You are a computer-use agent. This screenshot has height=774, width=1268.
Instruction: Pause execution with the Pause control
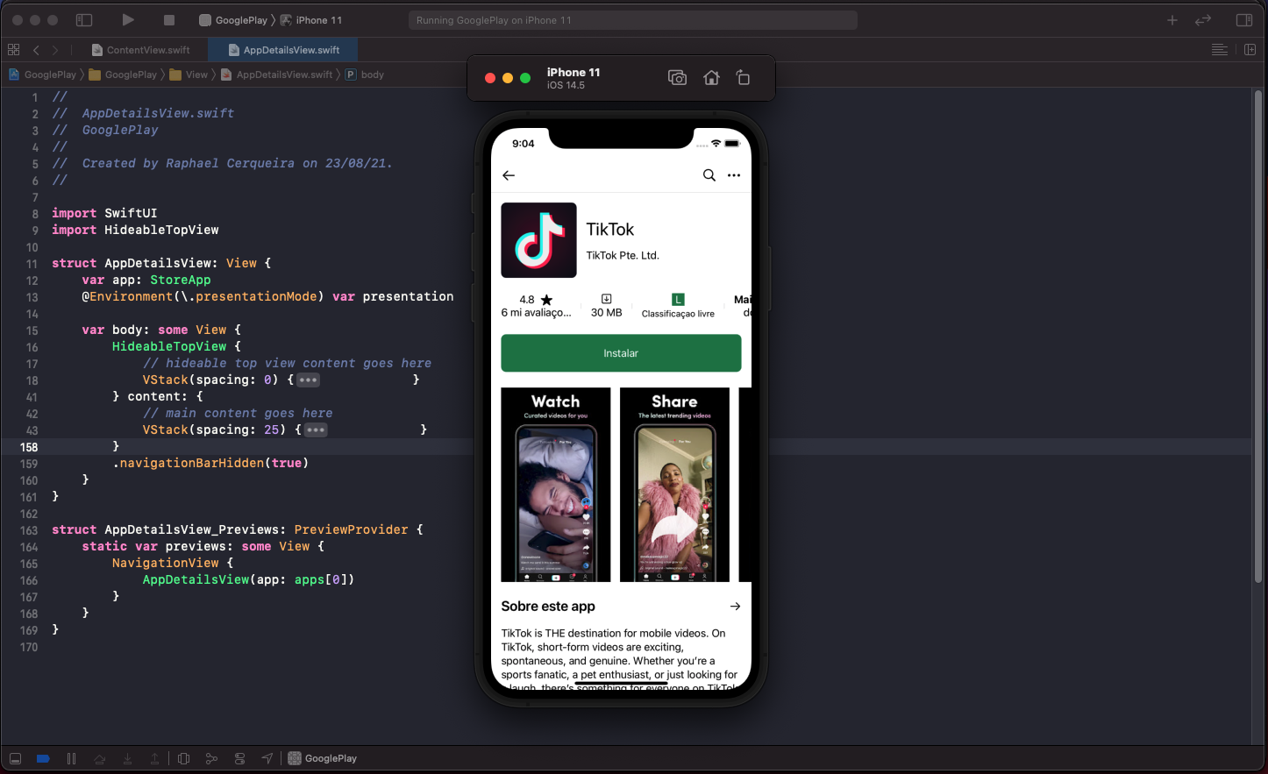point(71,758)
